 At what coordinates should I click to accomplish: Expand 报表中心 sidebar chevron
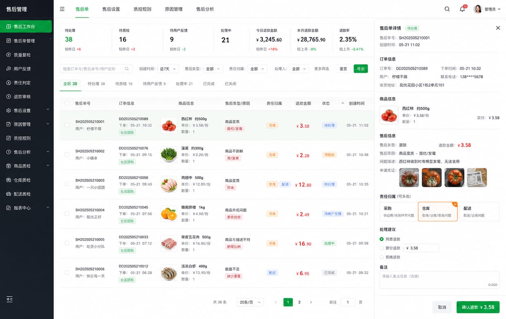pos(48,208)
